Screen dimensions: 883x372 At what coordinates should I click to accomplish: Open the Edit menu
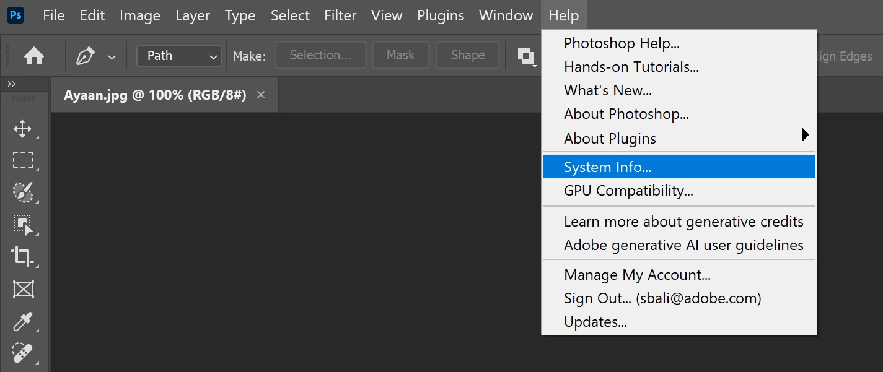click(92, 15)
